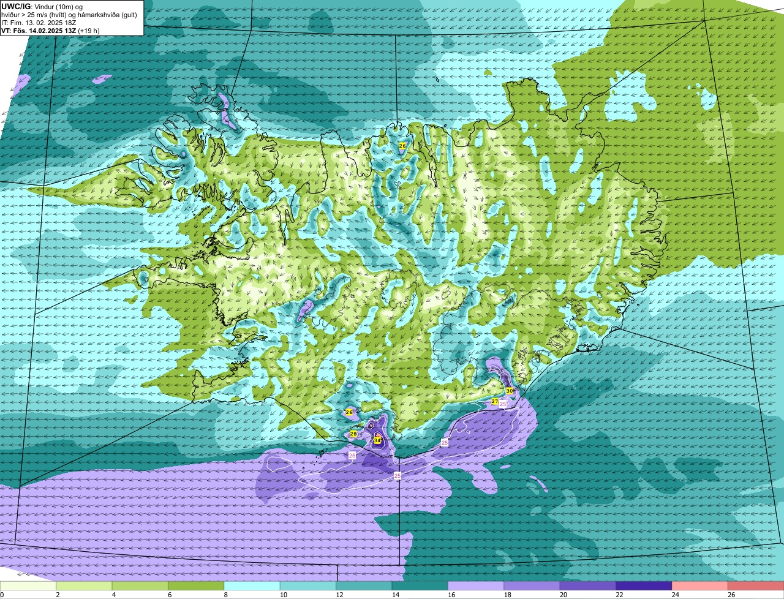The image size is (784, 599).
Task: Select the 2–4 m/s light yellow-green legend swatch
Action: pyautogui.click(x=84, y=586)
